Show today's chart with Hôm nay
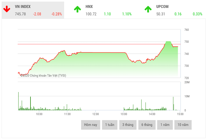This screenshot has width=207, height=140. [x=91, y=125]
